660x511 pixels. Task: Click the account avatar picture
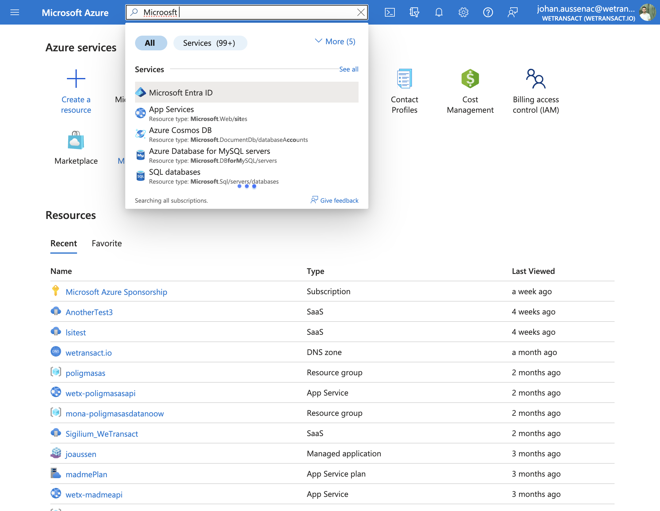coord(647,12)
